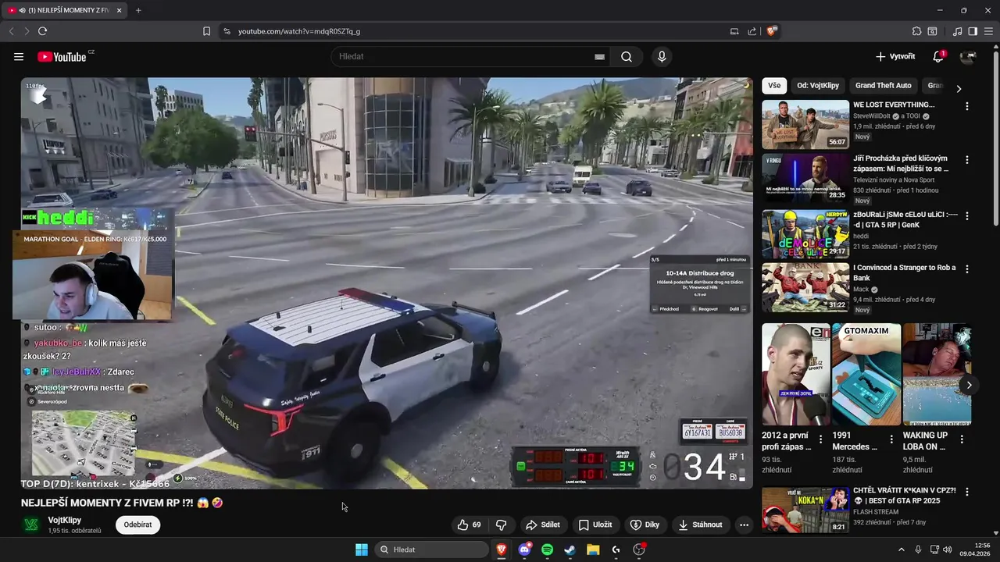Dislike the video
This screenshot has width=1000, height=562.
[x=502, y=525]
